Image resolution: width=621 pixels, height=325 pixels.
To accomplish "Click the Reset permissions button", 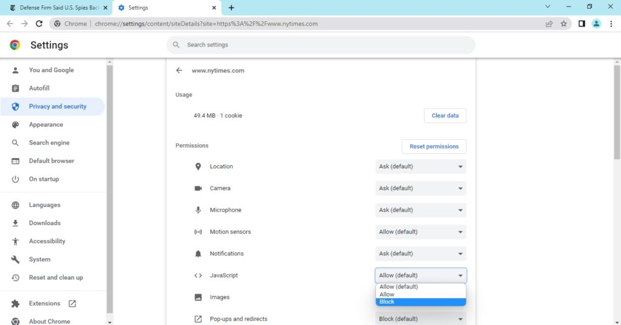I will pos(434,146).
